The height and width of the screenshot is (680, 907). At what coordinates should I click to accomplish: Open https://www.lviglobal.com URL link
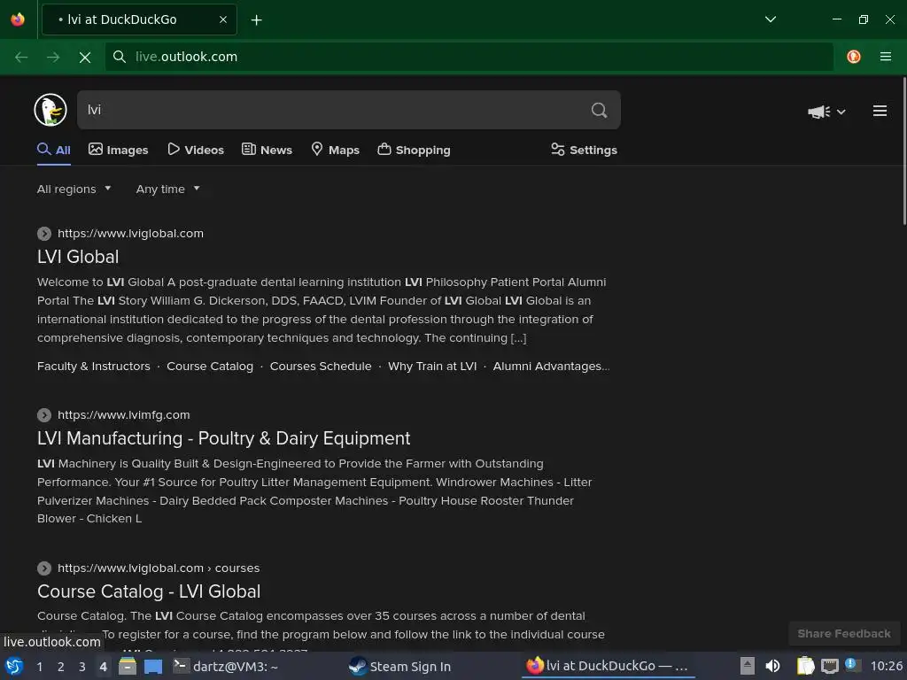[x=131, y=234]
